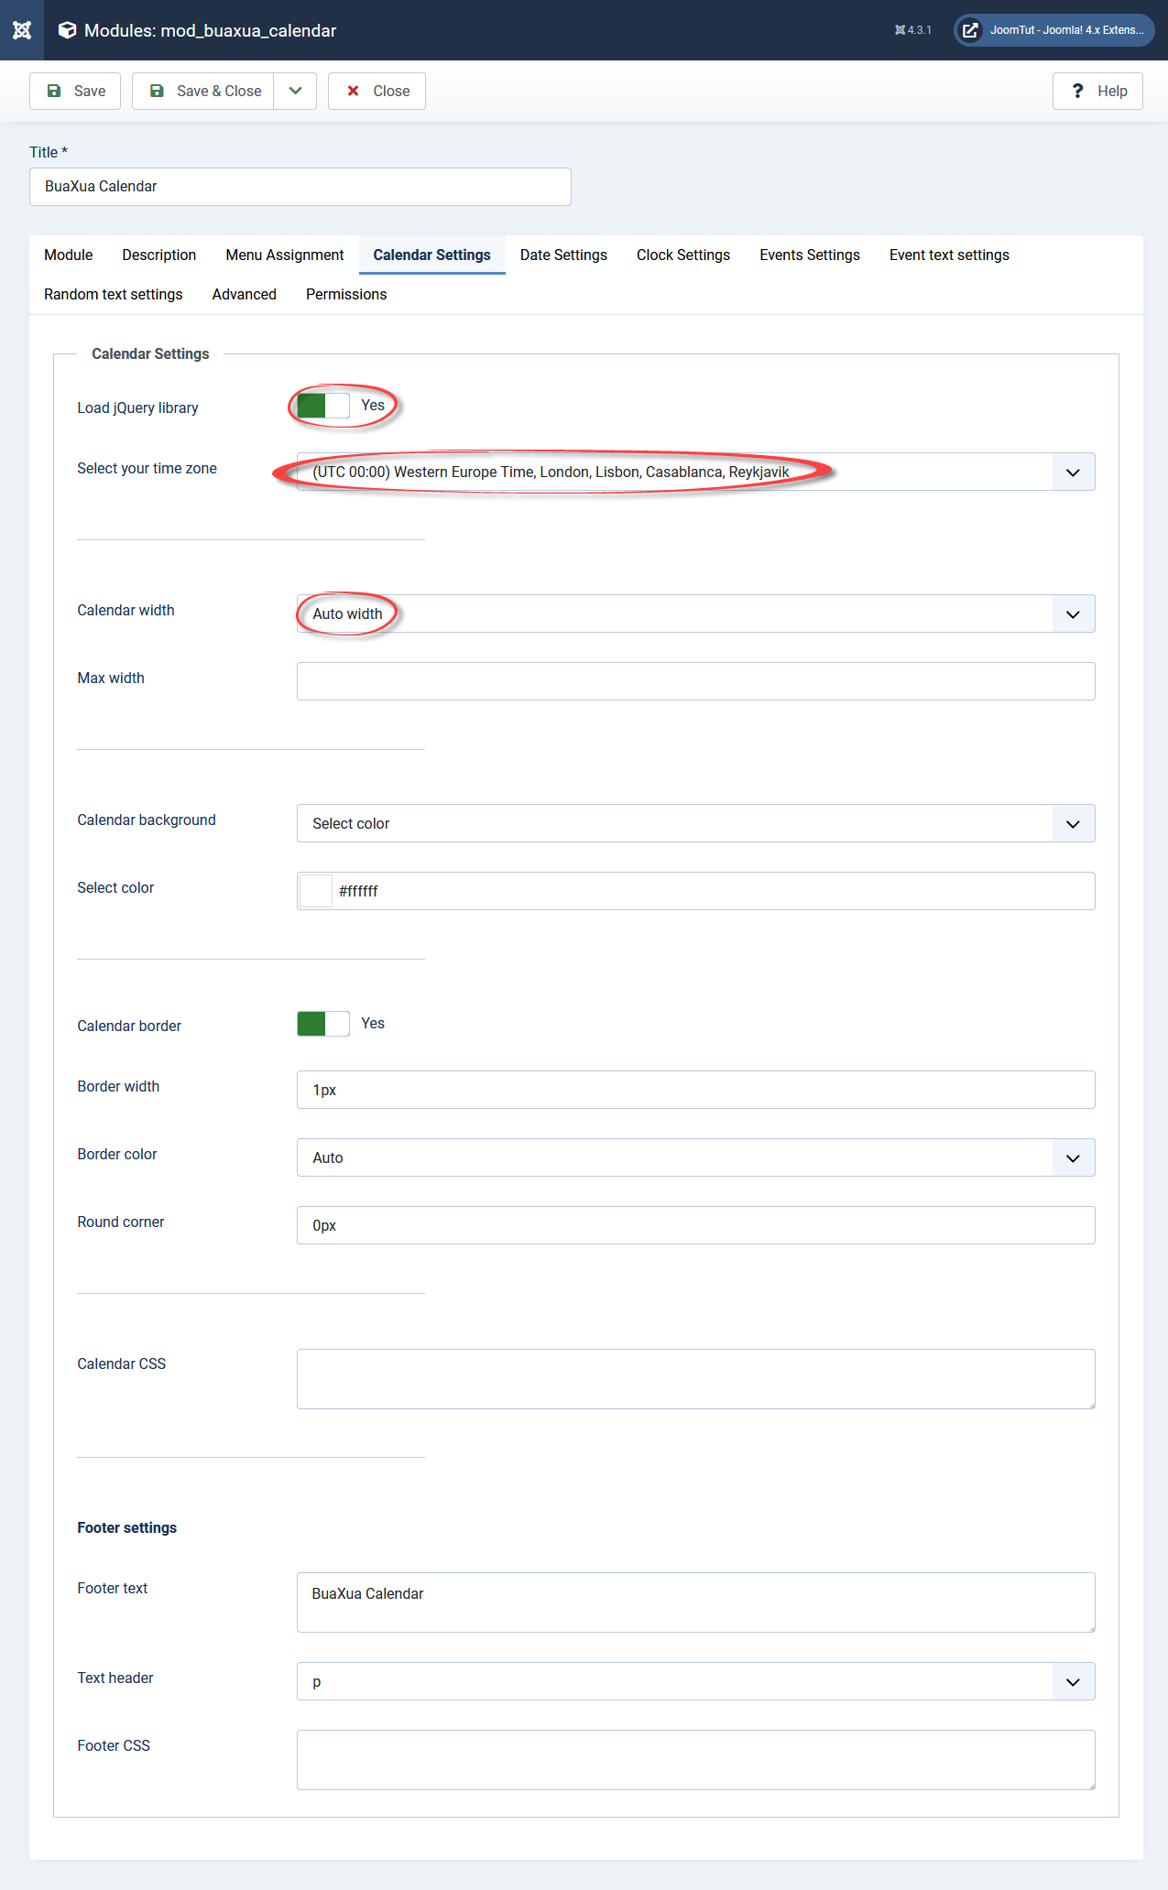Click the Save button
The height and width of the screenshot is (1890, 1168).
(75, 91)
